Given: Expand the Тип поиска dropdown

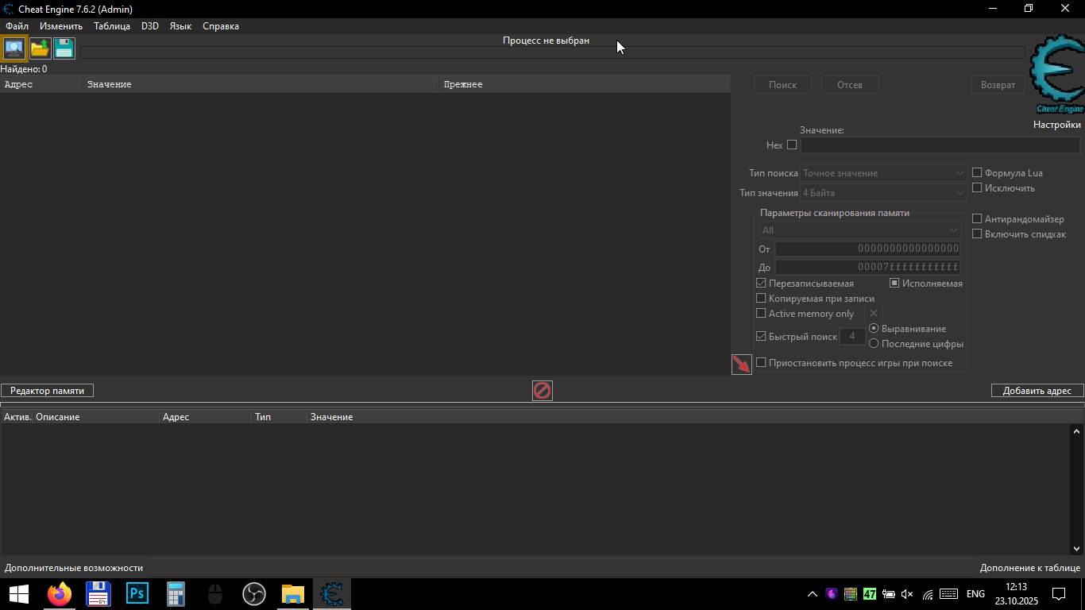Looking at the screenshot, I should click(883, 173).
